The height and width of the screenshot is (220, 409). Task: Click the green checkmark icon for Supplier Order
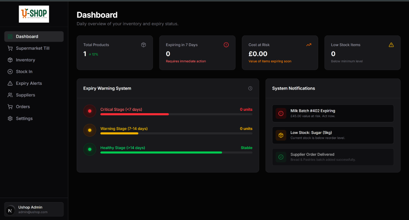[281, 157]
